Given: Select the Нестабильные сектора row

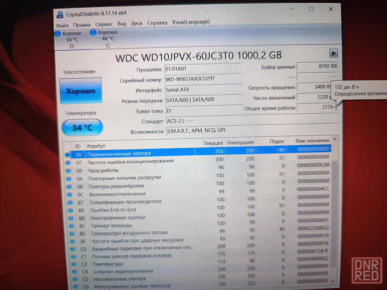Looking at the screenshot, I should click(201, 276).
